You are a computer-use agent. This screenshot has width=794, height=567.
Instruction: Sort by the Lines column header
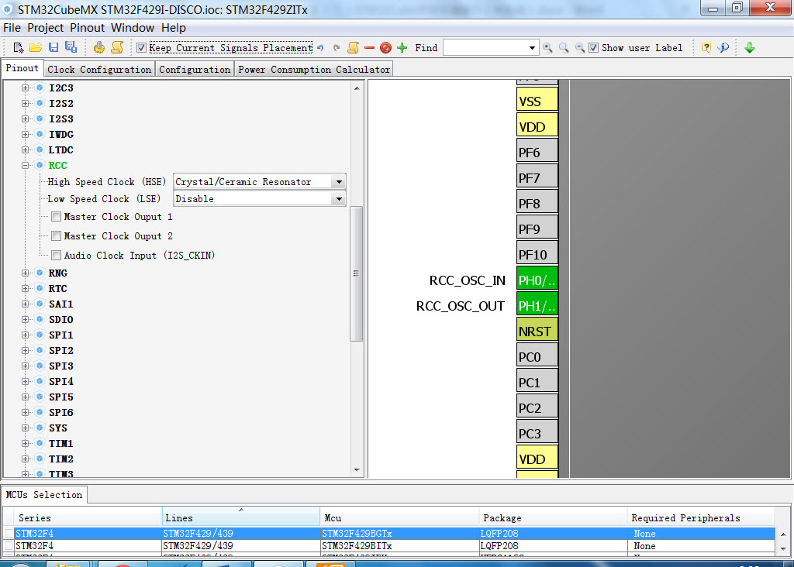coord(241,518)
